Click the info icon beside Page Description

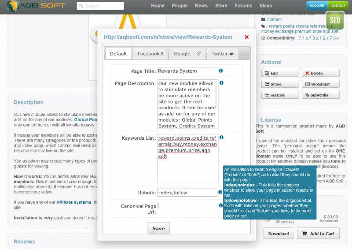(x=221, y=83)
